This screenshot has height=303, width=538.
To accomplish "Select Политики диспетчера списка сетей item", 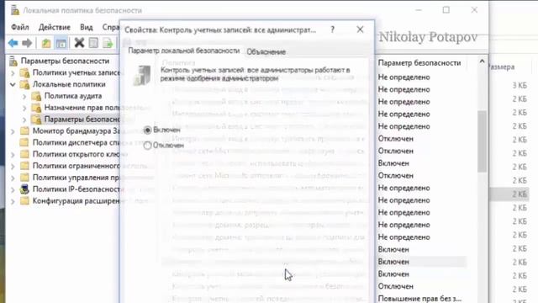I will 76,142.
